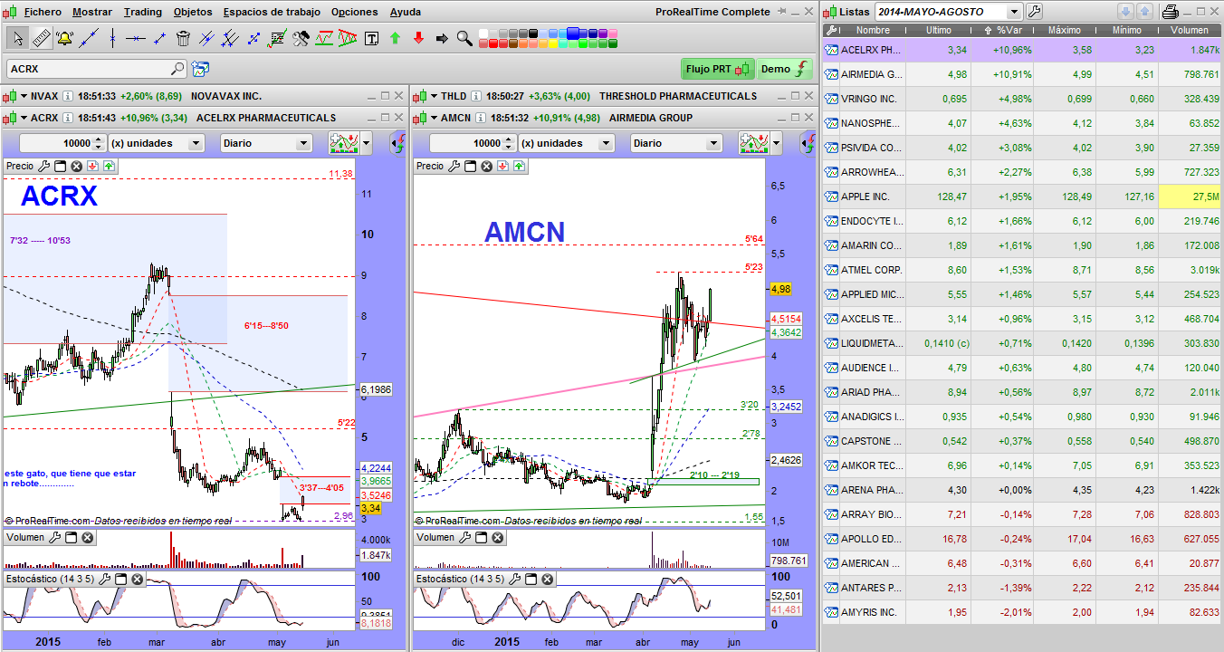Toggle Precio panel maximize box in ACRX chart

click(x=60, y=167)
